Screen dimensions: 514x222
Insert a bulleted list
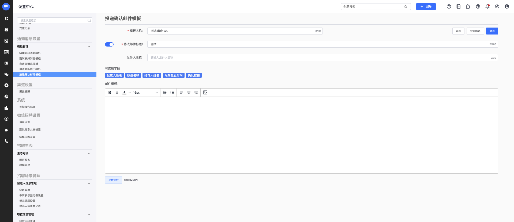[x=172, y=93]
